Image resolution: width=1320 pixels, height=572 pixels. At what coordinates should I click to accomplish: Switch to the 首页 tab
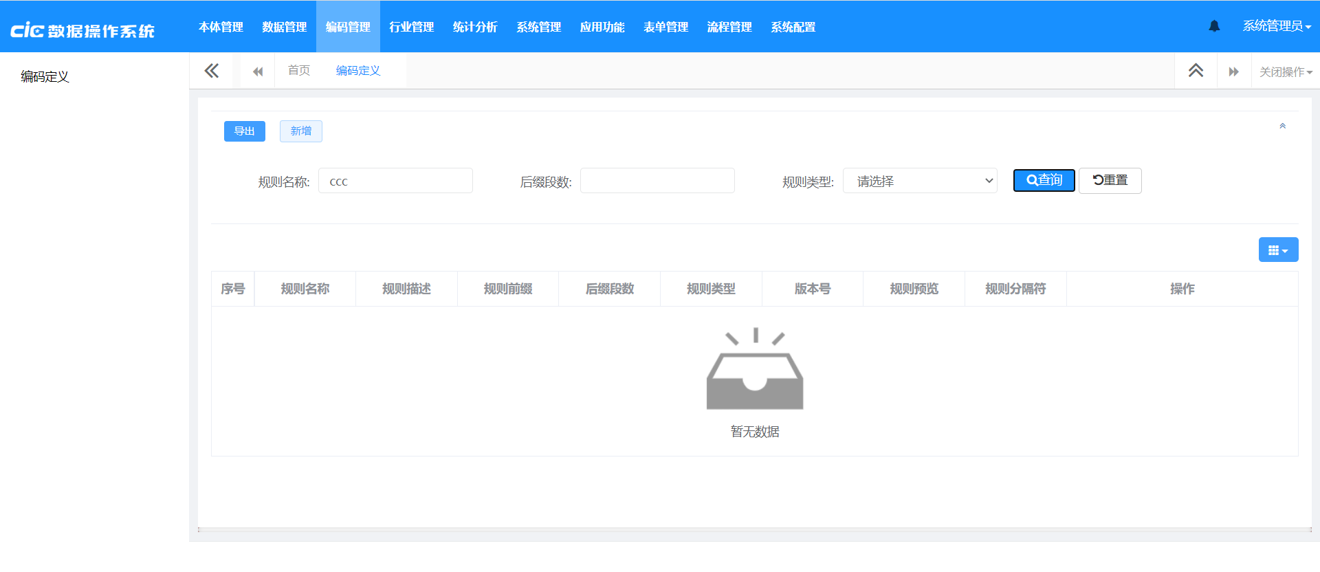coord(298,71)
